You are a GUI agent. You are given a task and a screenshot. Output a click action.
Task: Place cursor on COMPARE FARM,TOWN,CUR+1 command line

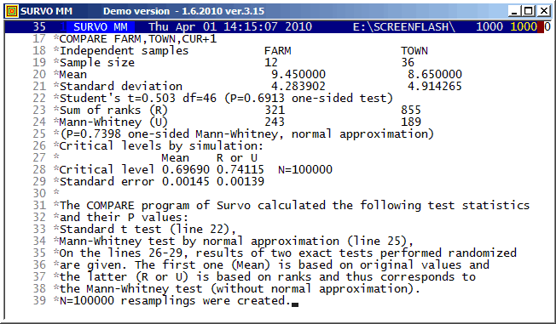138,38
